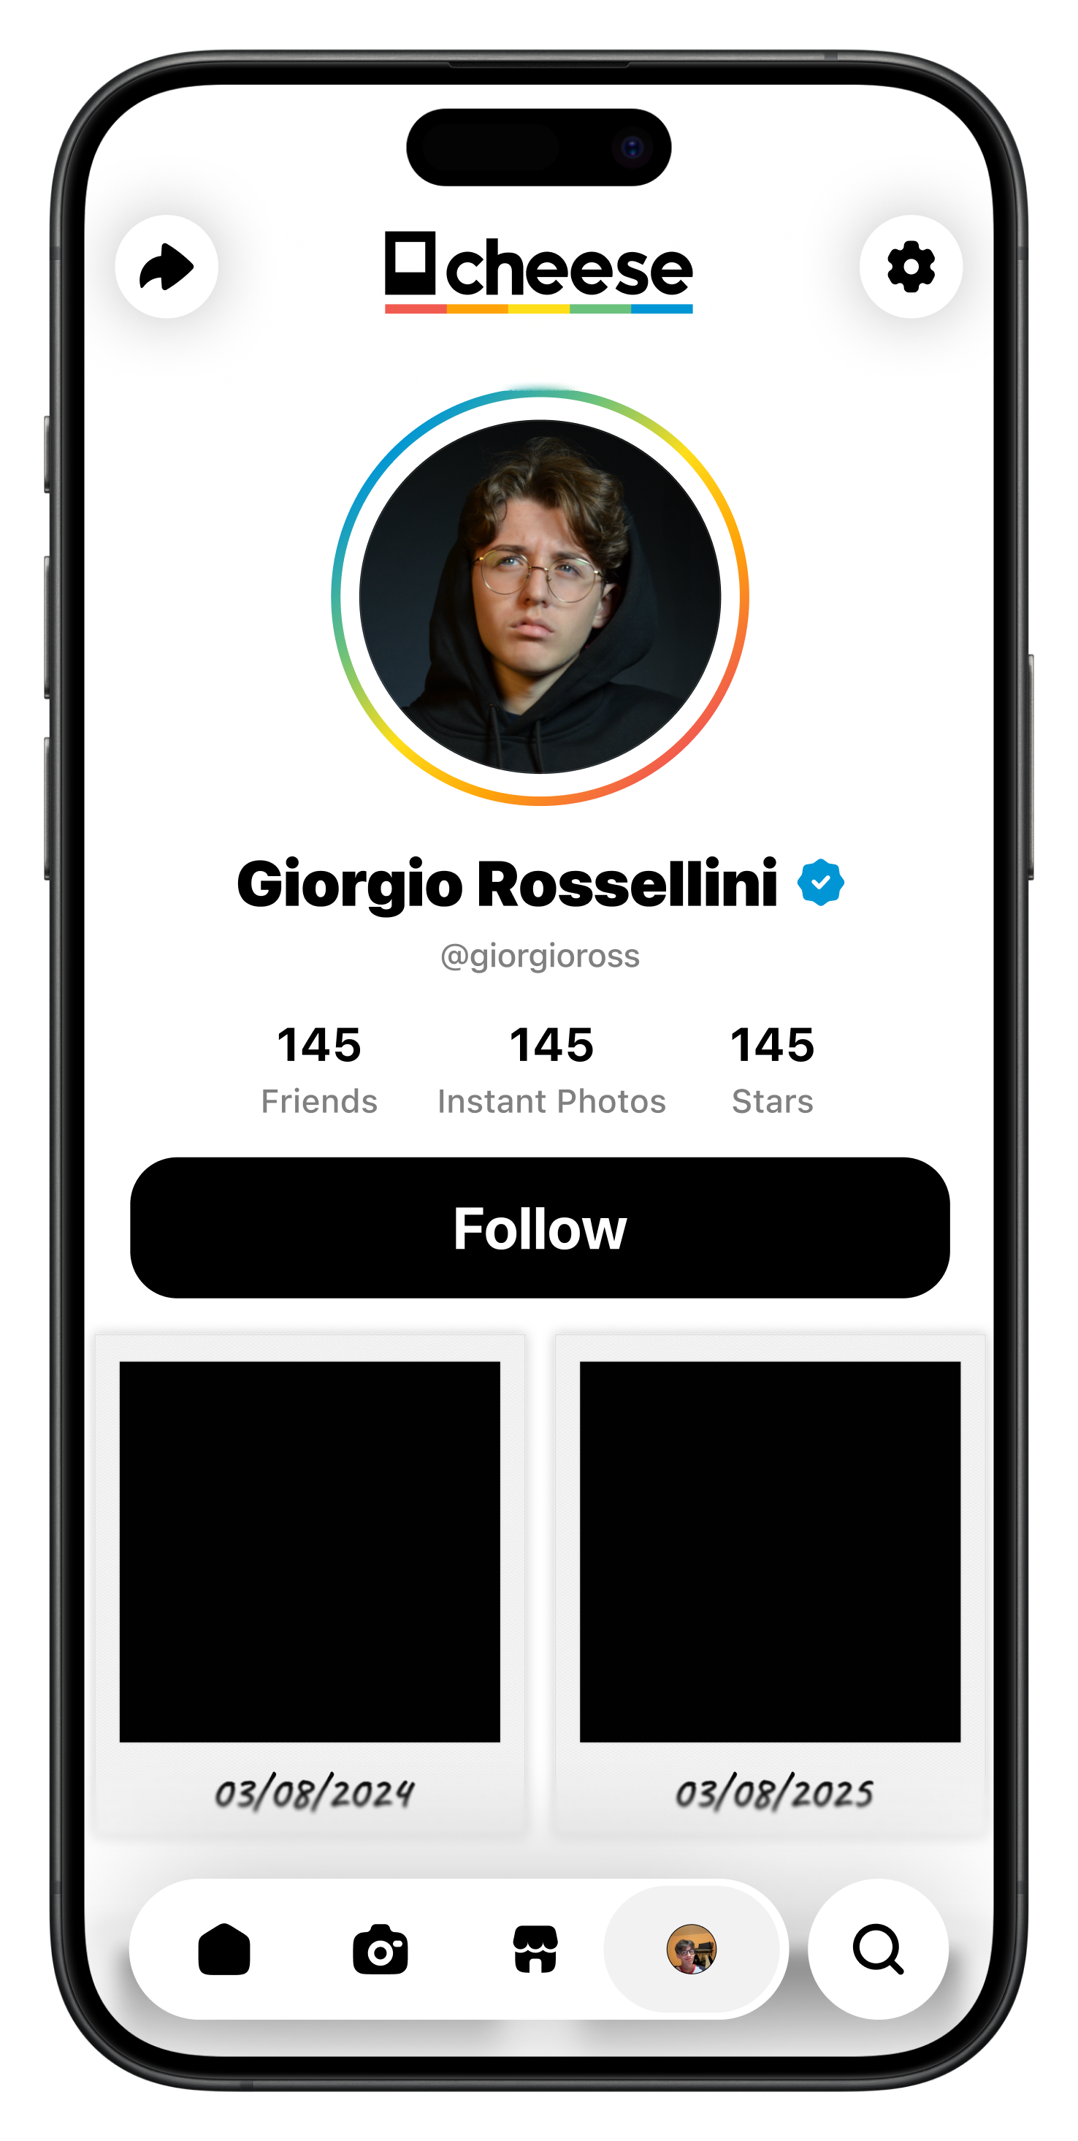Tap the share arrow icon

tap(166, 267)
